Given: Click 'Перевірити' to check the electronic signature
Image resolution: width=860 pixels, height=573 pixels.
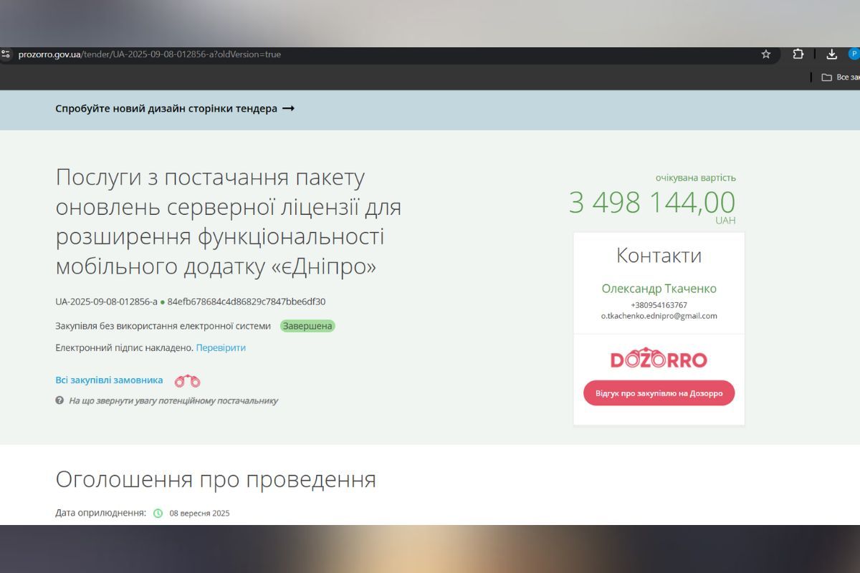Looking at the screenshot, I should point(221,347).
